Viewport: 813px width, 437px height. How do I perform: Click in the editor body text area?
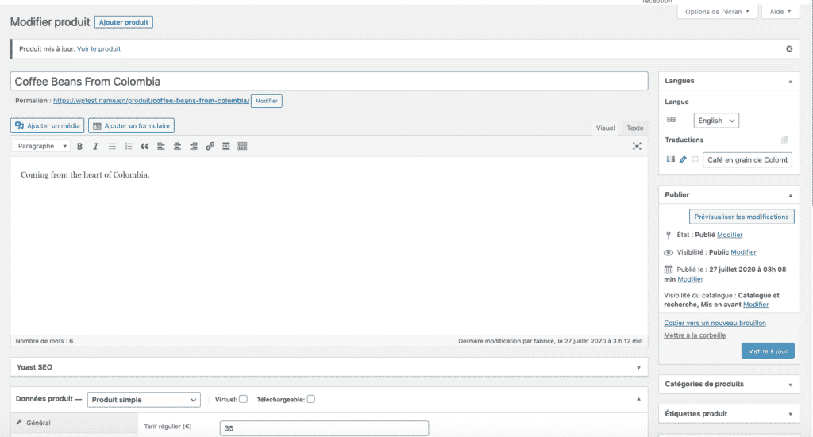(329, 246)
